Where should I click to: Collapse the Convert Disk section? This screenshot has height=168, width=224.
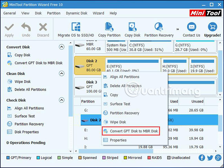[x=62, y=47]
